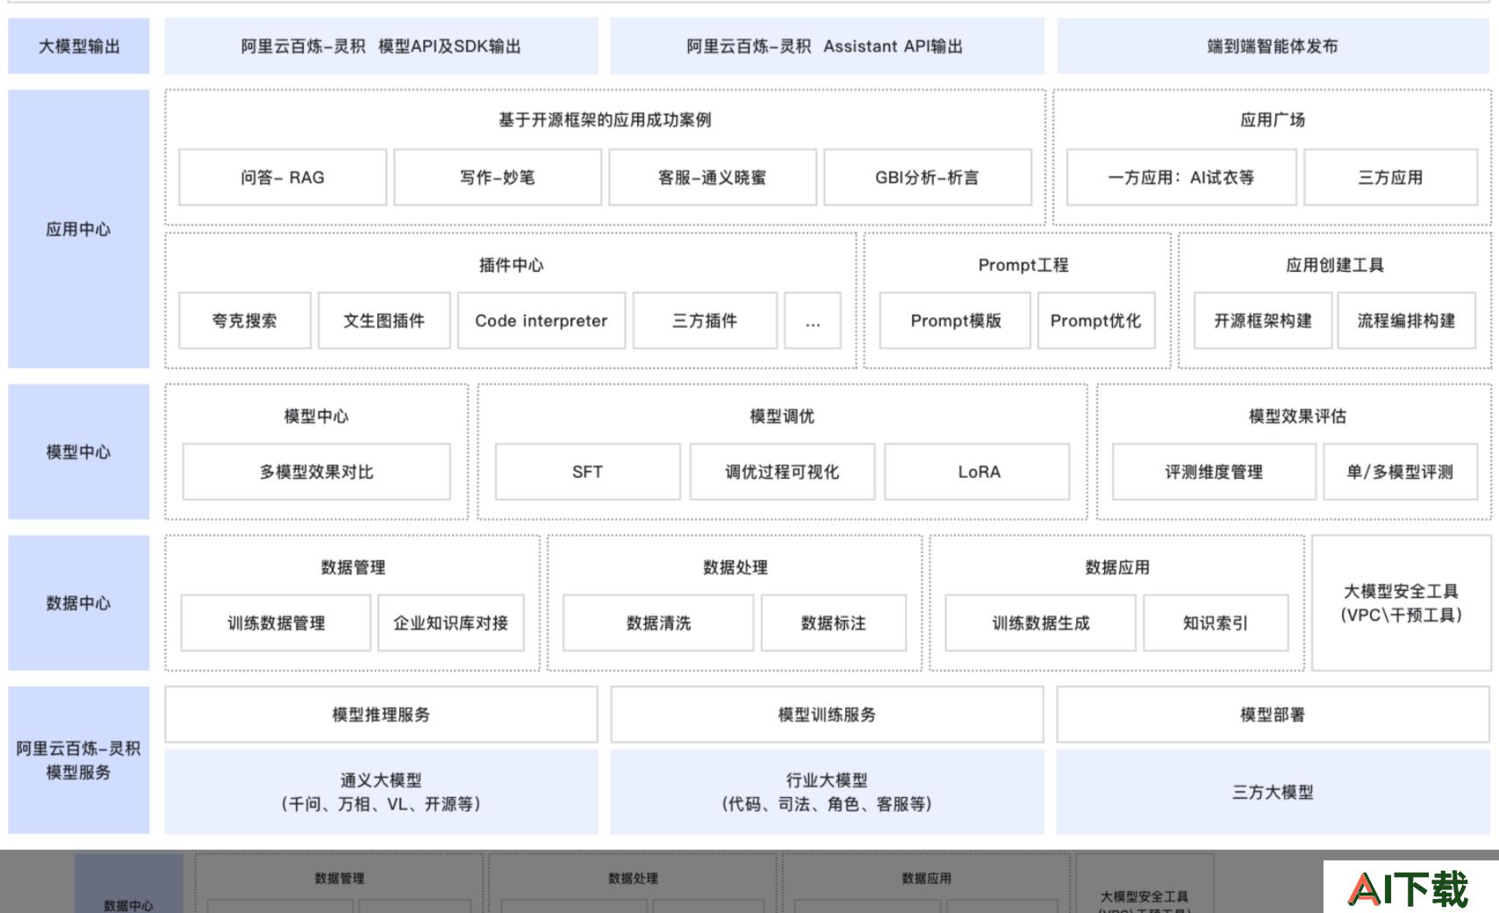Click 一方应用: AI试衣等 box
Image resolution: width=1499 pixels, height=913 pixels.
click(x=1181, y=177)
